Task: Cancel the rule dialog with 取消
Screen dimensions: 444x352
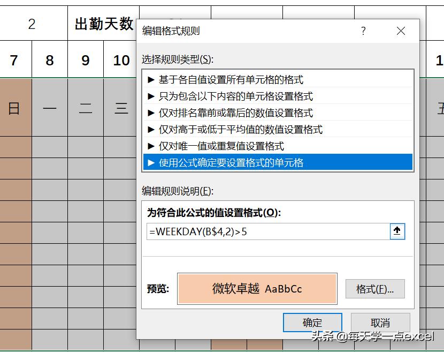Action: click(x=381, y=323)
